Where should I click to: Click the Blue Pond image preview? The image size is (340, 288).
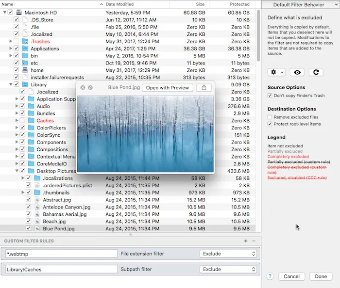pos(145,134)
